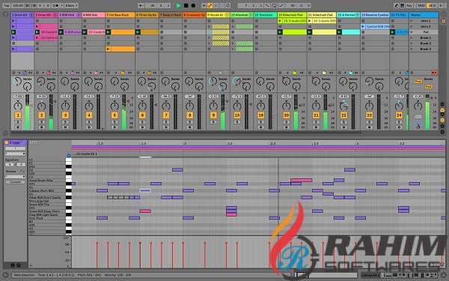Click the Commit groove button
This screenshot has width=449, height=281.
pyautogui.click(x=15, y=182)
